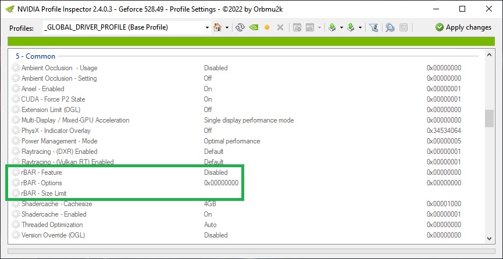Open the home icon dropdown arrow
The image size is (503, 259).
[x=227, y=28]
